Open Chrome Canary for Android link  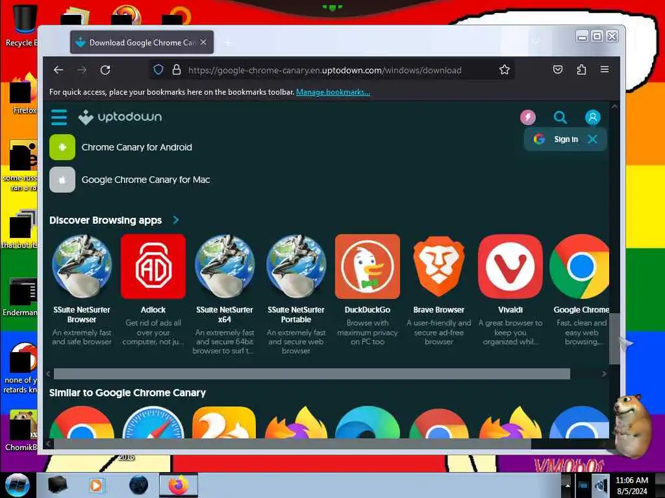tap(136, 147)
